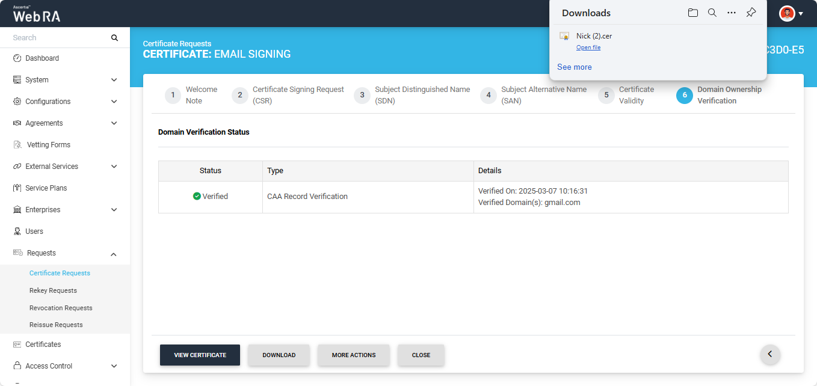Open the user avatar dropdown
Image resolution: width=817 pixels, height=386 pixels.
click(x=792, y=13)
